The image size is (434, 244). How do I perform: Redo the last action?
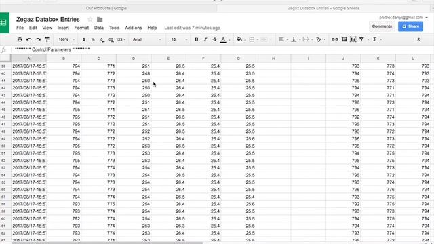(x=38, y=39)
